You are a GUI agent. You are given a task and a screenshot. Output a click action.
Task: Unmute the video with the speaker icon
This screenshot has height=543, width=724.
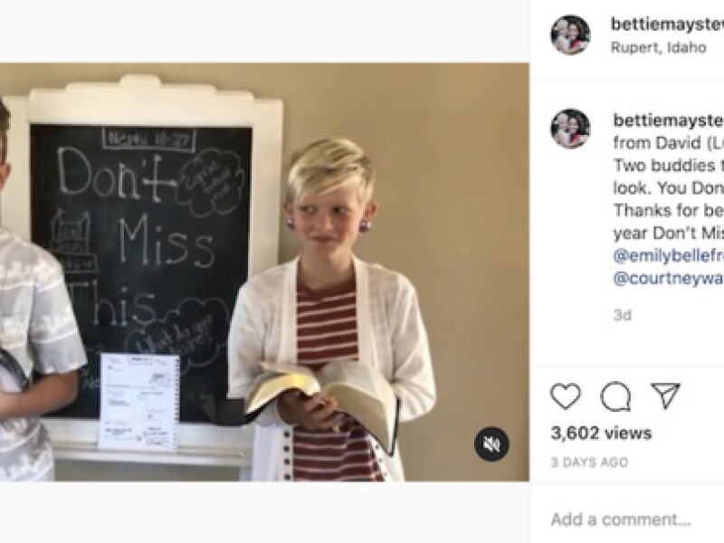click(x=491, y=443)
